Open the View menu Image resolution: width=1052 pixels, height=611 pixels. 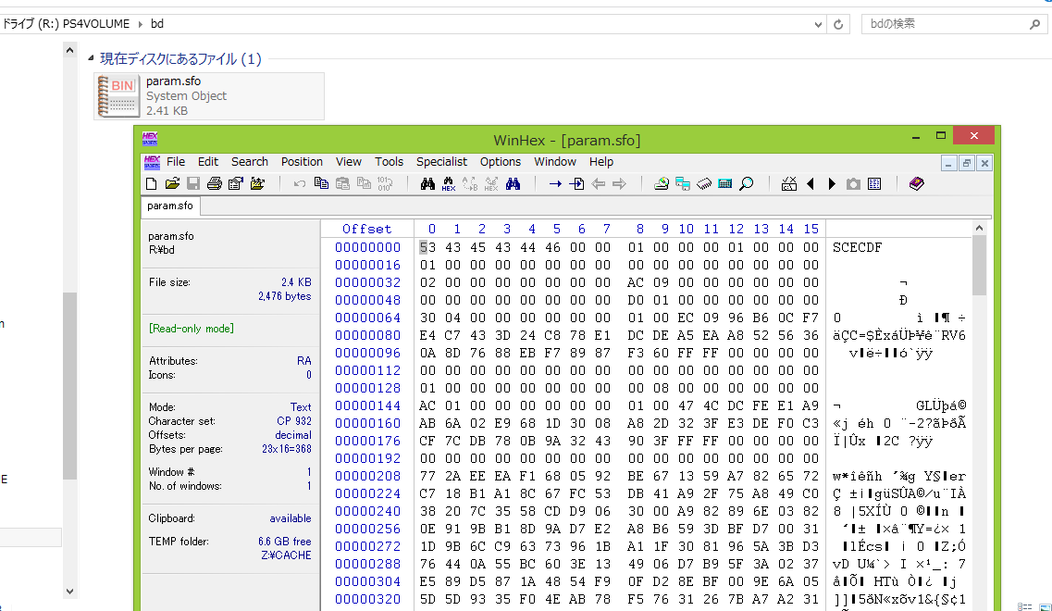click(349, 162)
